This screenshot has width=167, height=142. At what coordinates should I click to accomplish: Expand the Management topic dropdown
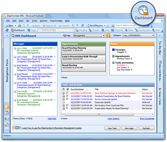[104, 35]
